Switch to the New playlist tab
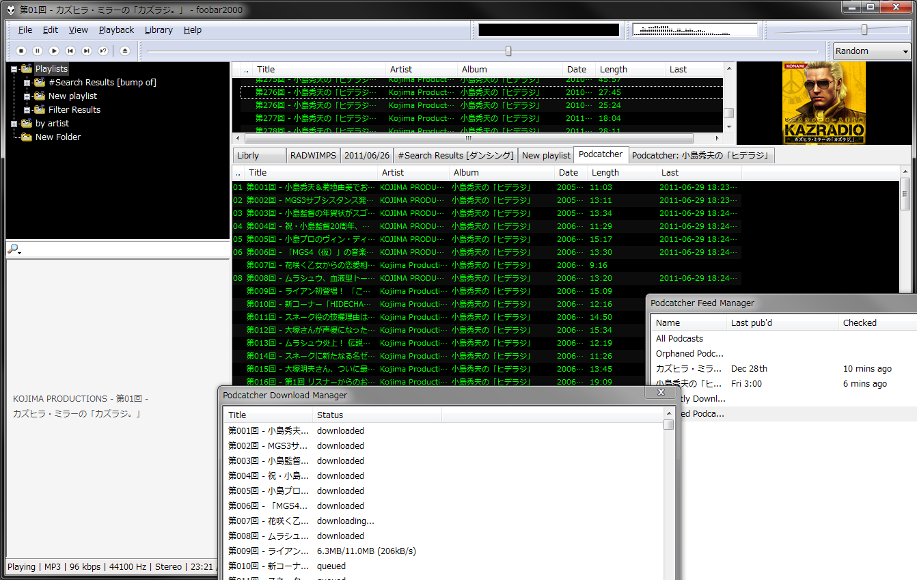917x580 pixels. coord(546,156)
